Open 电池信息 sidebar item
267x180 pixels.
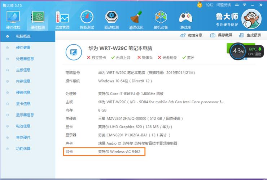click(x=27, y=126)
